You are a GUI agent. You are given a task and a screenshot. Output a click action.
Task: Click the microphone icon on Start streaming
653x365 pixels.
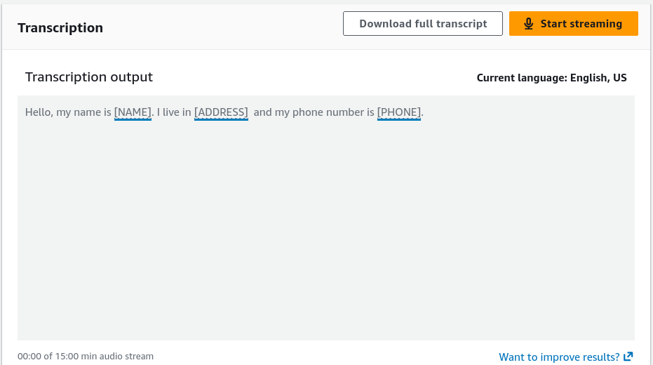tap(528, 24)
